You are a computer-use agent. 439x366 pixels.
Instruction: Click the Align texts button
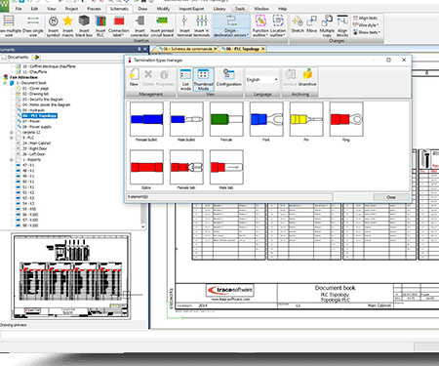365,18
